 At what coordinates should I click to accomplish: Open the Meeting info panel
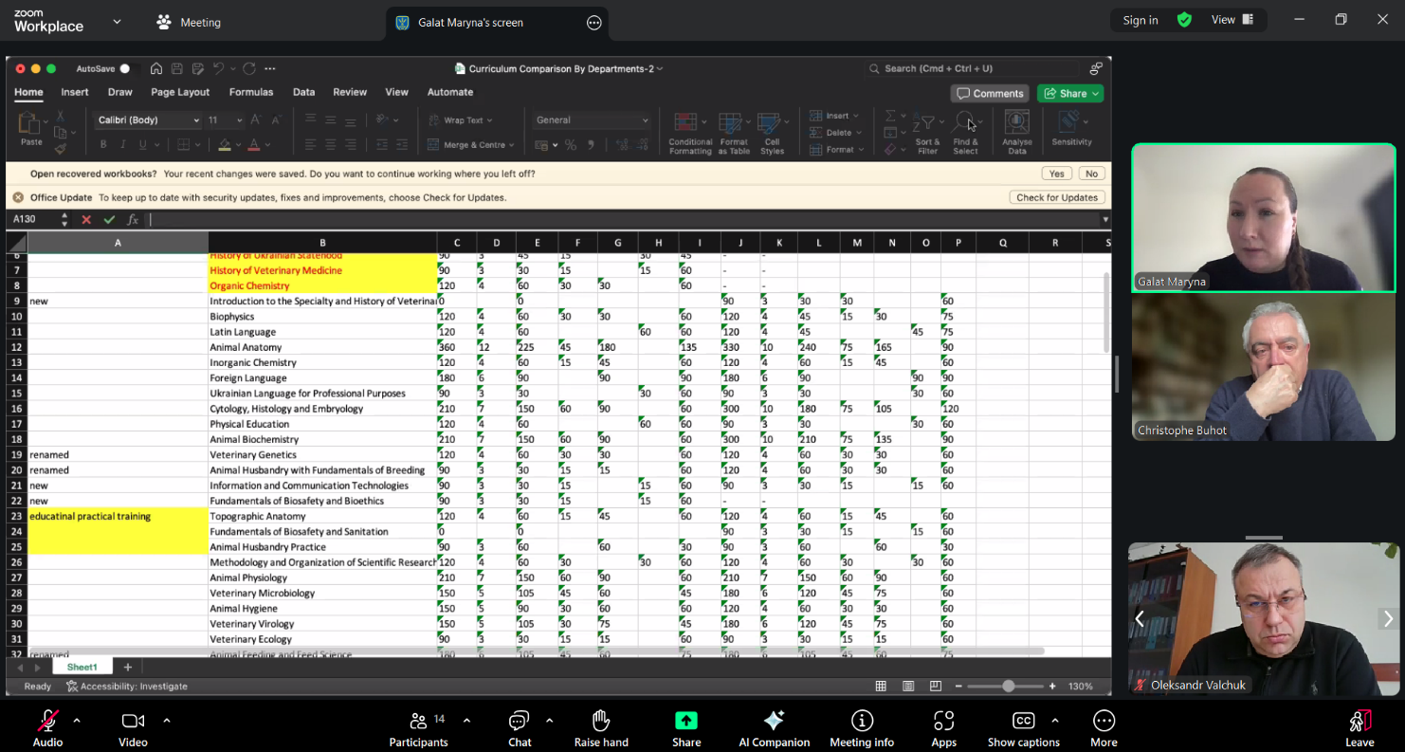coord(861,722)
